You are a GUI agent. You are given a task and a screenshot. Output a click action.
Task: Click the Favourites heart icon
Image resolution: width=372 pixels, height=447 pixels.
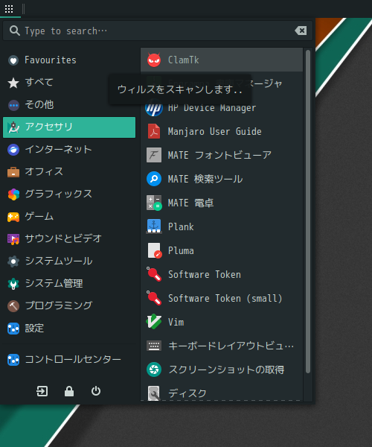[x=13, y=60]
